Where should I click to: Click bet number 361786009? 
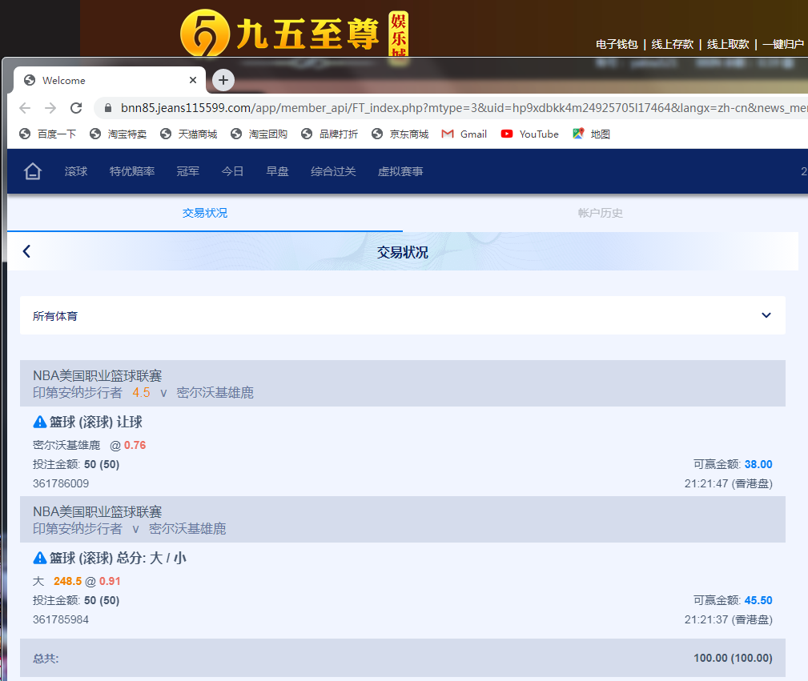tap(61, 483)
